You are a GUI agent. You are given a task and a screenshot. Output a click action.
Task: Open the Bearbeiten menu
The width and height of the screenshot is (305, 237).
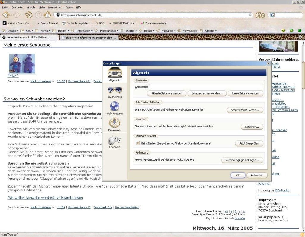18,7
